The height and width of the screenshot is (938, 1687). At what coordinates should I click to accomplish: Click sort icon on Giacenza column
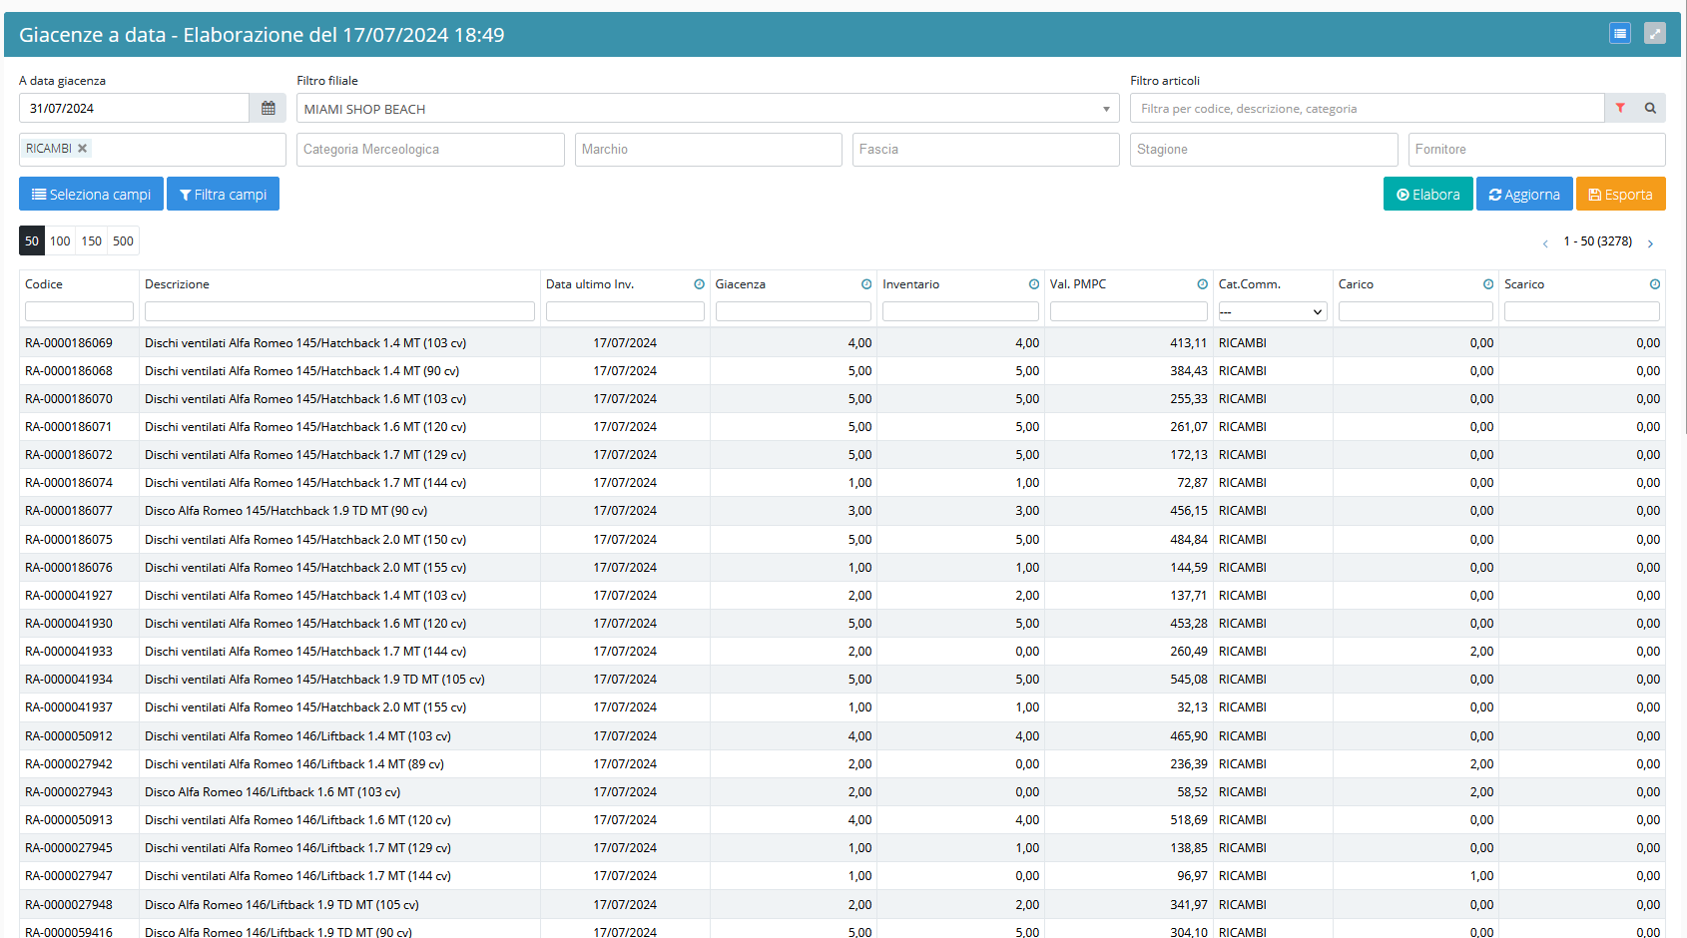866,284
